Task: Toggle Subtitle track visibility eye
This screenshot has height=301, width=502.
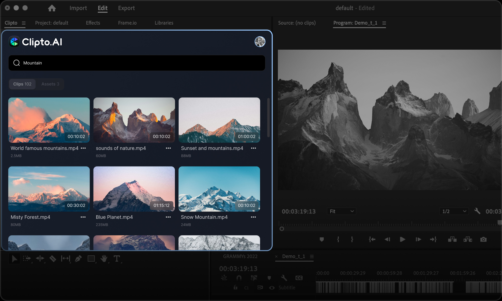Action: pyautogui.click(x=272, y=288)
